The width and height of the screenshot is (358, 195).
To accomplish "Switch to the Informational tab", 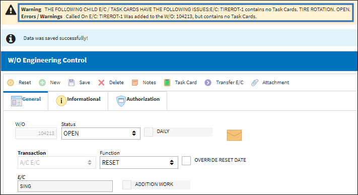I will pos(78,101).
